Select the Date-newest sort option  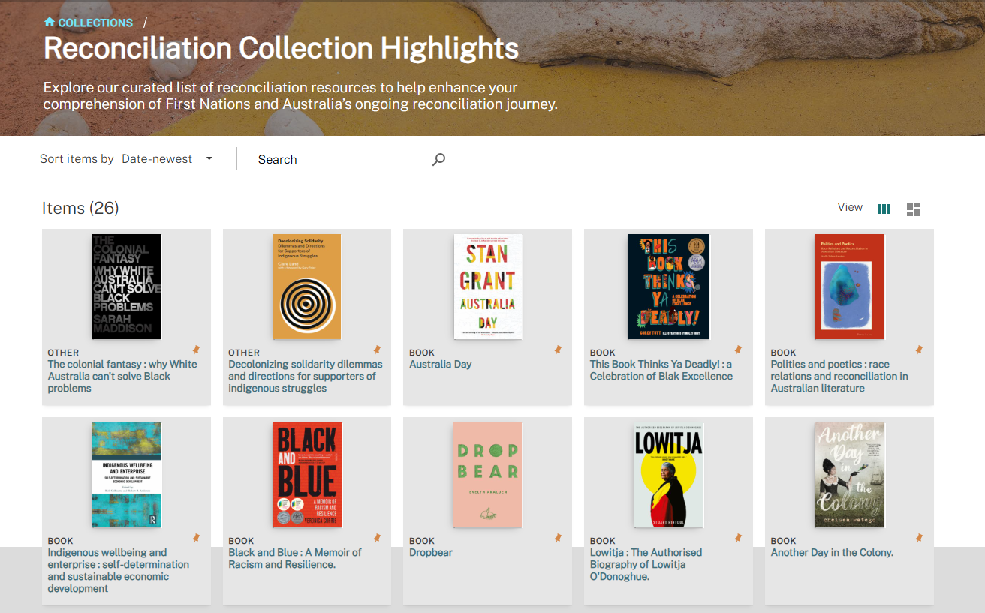(x=157, y=159)
